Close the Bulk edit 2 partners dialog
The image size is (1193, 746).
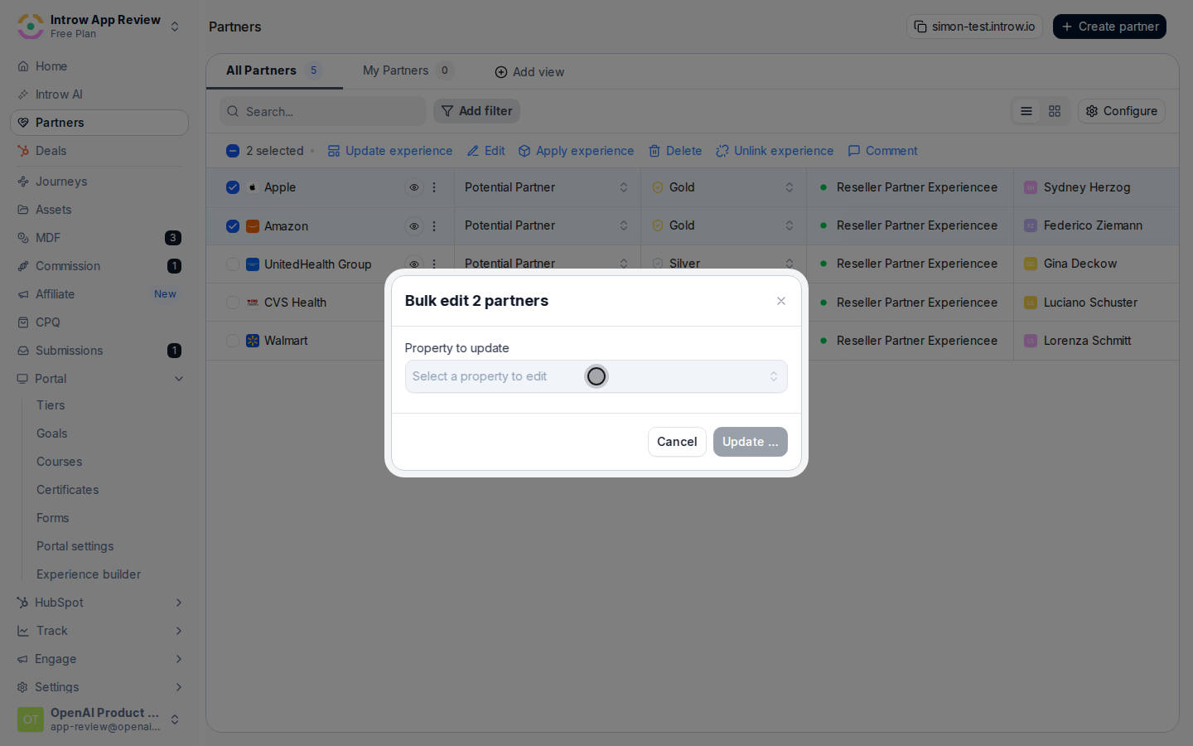point(781,301)
